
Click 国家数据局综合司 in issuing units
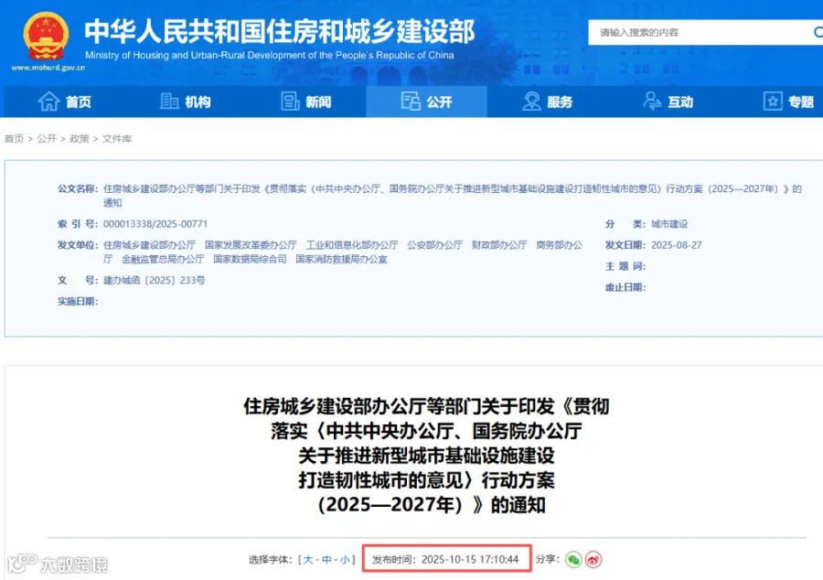(250, 259)
